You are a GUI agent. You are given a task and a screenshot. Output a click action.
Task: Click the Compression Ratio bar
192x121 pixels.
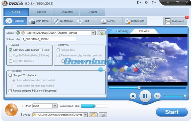94,106
